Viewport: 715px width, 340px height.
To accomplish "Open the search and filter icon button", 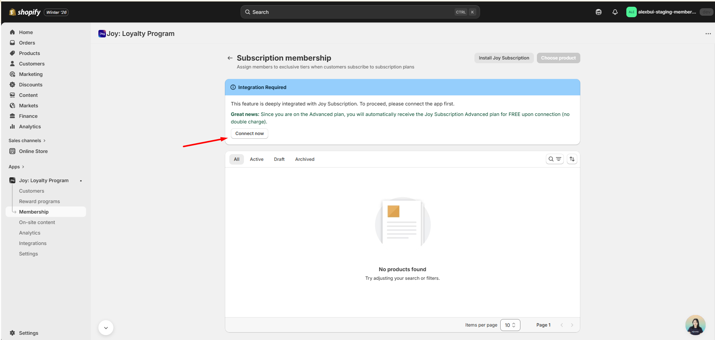I will point(554,159).
